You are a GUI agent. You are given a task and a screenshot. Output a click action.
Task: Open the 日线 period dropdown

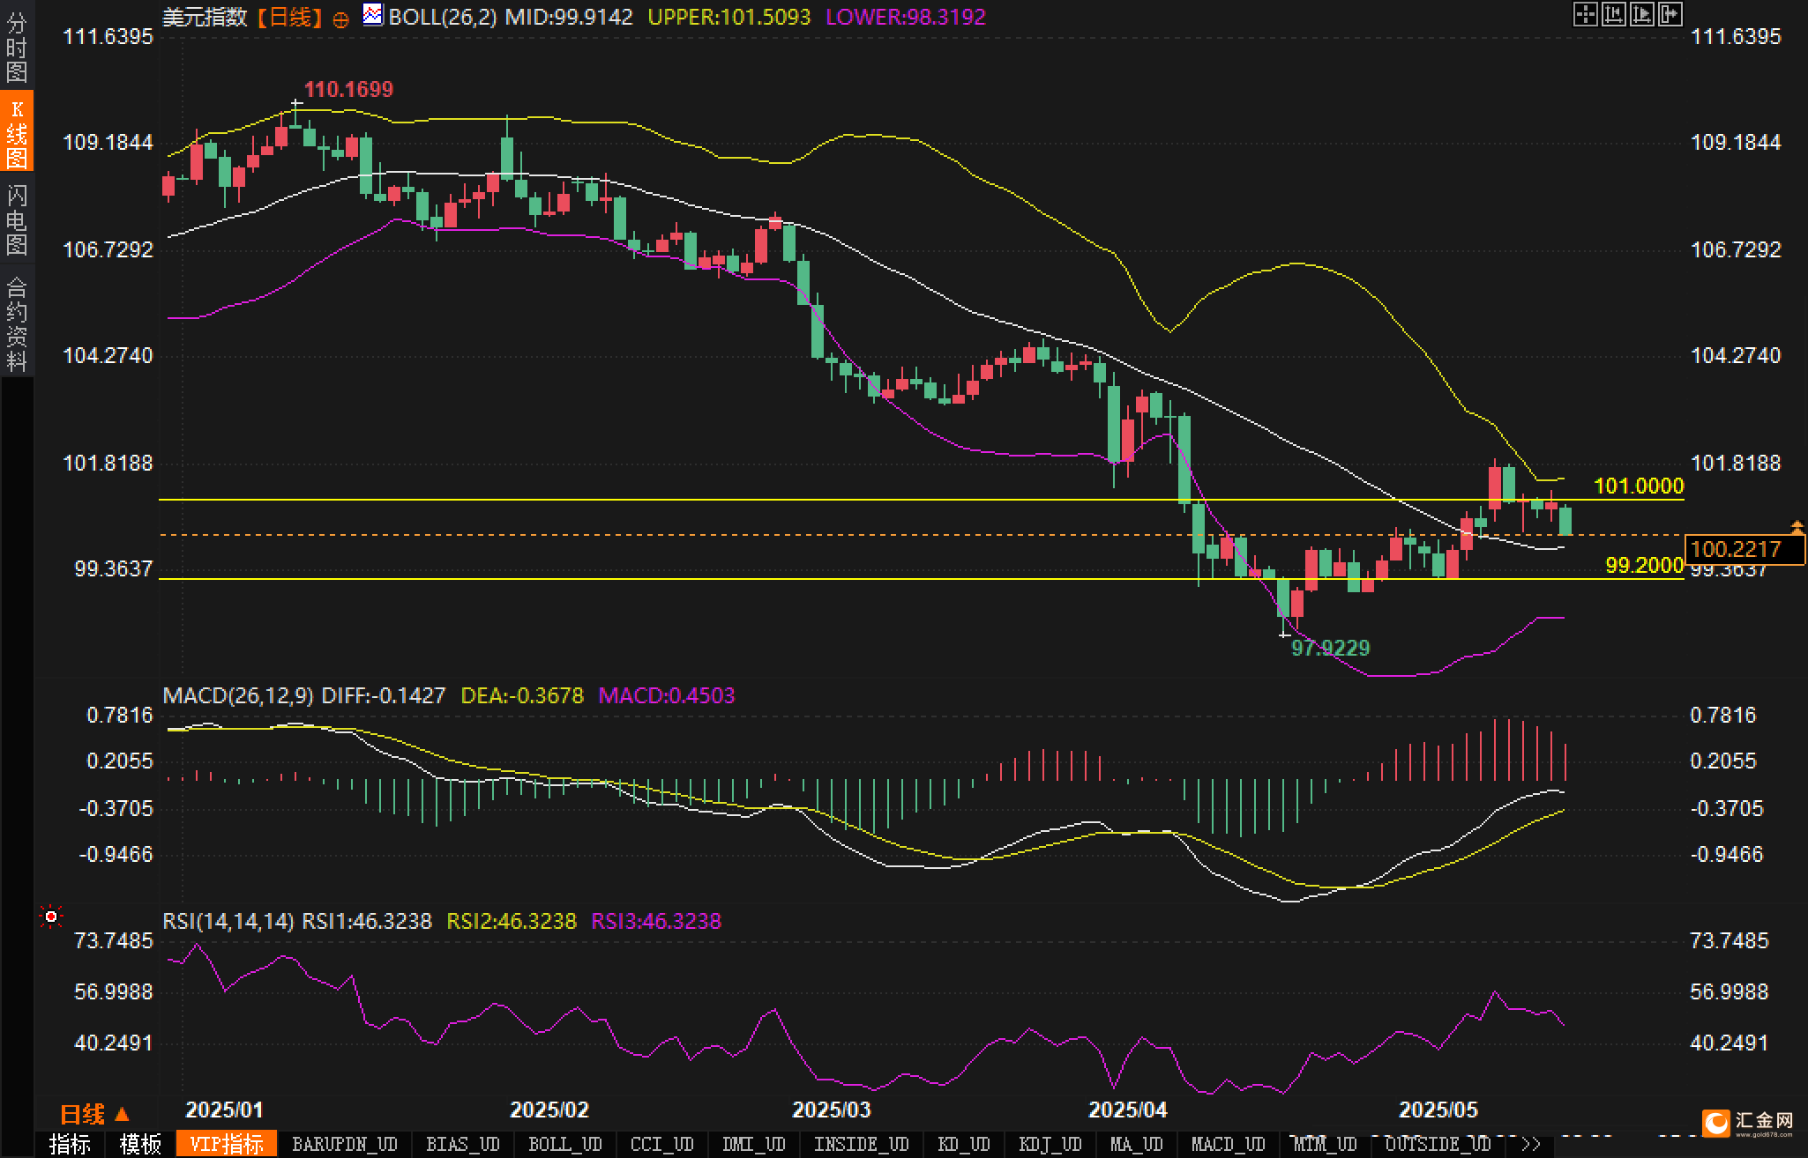(94, 1114)
